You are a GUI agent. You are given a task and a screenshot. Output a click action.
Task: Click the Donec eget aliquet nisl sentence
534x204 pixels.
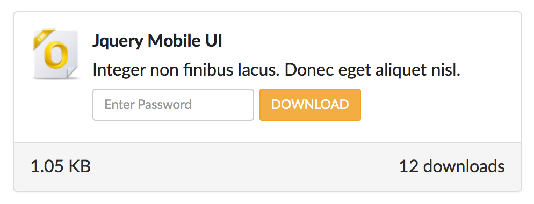(x=373, y=70)
